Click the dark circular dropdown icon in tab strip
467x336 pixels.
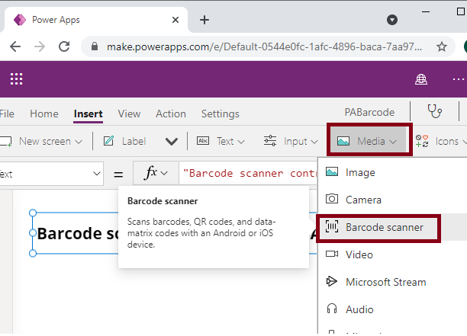click(392, 20)
